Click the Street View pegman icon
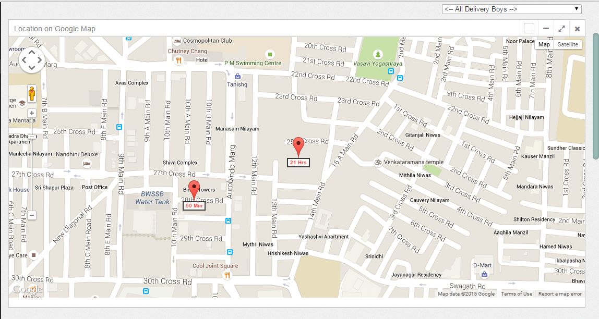This screenshot has width=599, height=319. pyautogui.click(x=32, y=93)
